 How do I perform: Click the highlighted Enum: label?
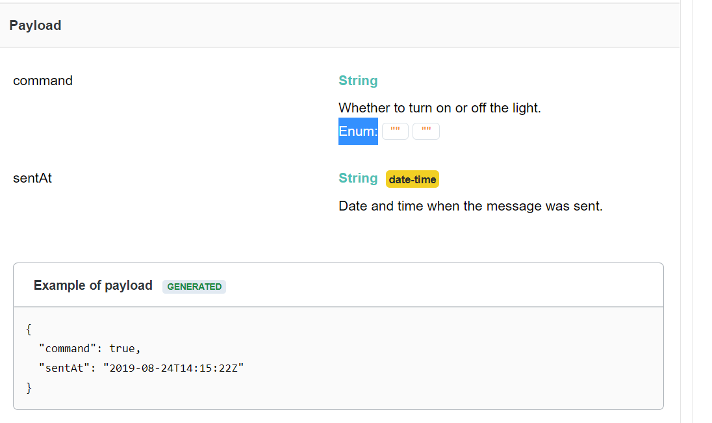click(x=358, y=131)
